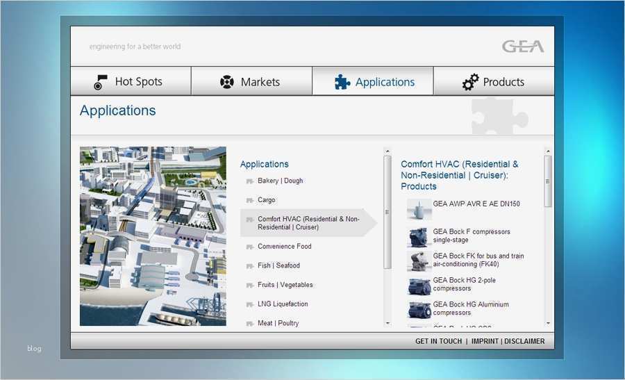Image resolution: width=625 pixels, height=380 pixels.
Task: Click IMPRINT footer link
Action: pos(485,341)
